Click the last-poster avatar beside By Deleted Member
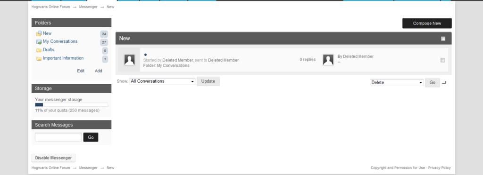This screenshot has width=483, height=175. (x=328, y=60)
